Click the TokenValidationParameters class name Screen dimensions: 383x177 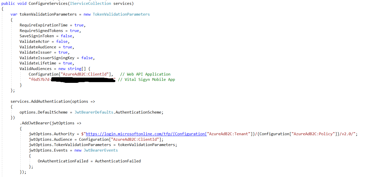coord(121,14)
